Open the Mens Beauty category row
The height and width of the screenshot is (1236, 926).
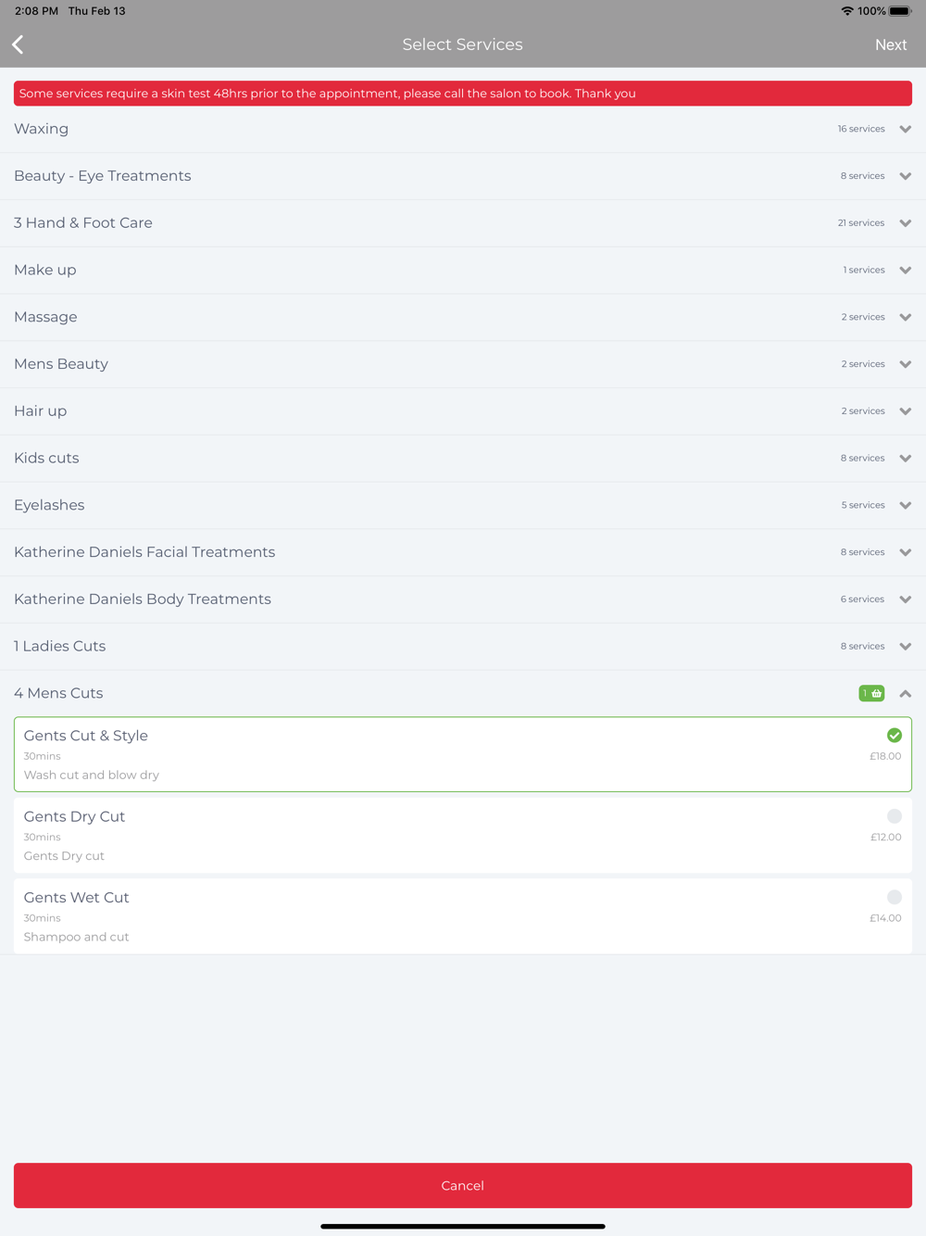click(463, 364)
